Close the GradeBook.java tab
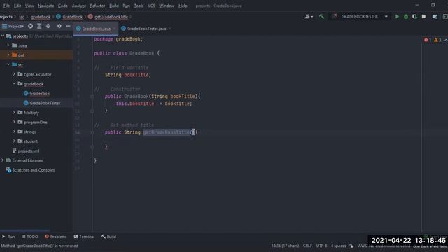This screenshot has width=448, height=252. [114, 29]
